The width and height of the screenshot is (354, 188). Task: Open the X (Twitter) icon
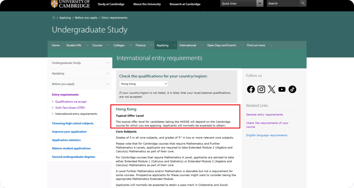272,89
